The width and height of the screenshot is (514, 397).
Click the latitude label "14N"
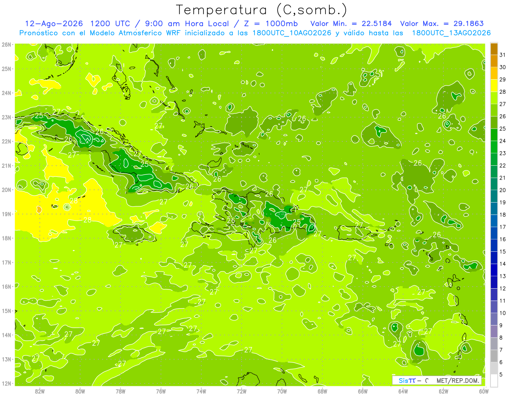coord(6,335)
